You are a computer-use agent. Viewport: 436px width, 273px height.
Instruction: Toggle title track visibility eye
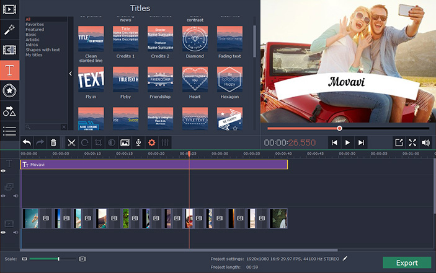(x=3, y=171)
